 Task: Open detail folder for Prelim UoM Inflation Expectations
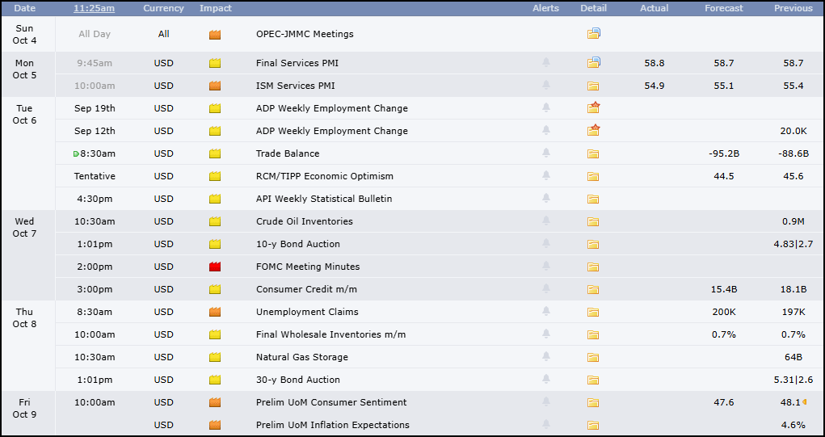pyautogui.click(x=593, y=425)
